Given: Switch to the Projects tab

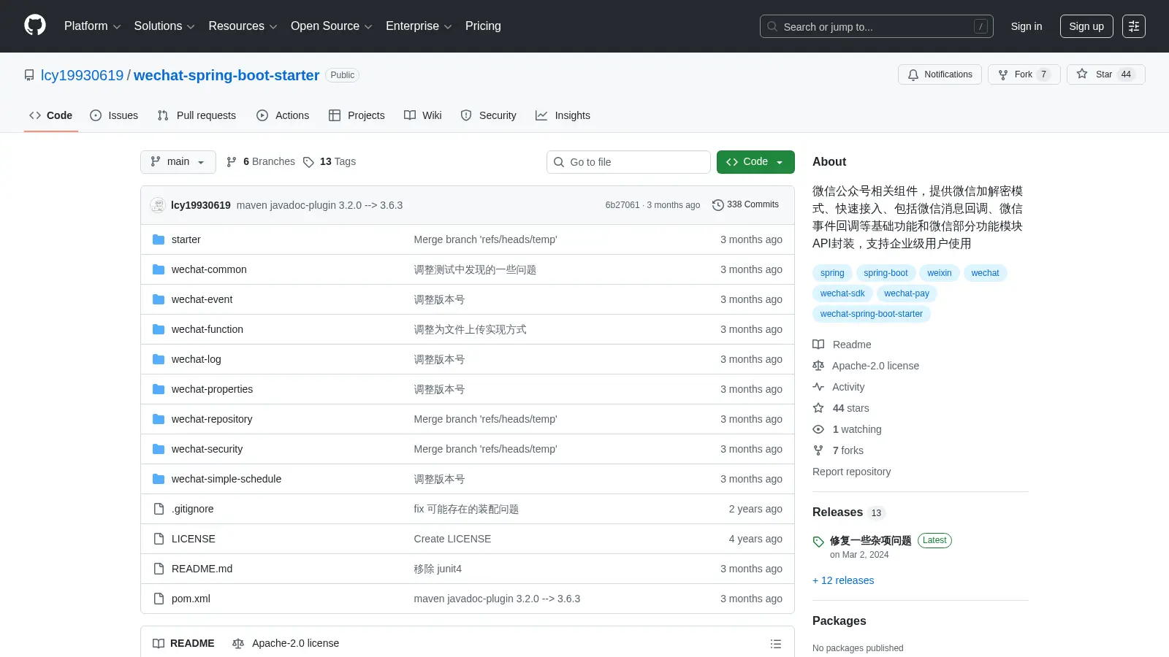Looking at the screenshot, I should tap(357, 115).
